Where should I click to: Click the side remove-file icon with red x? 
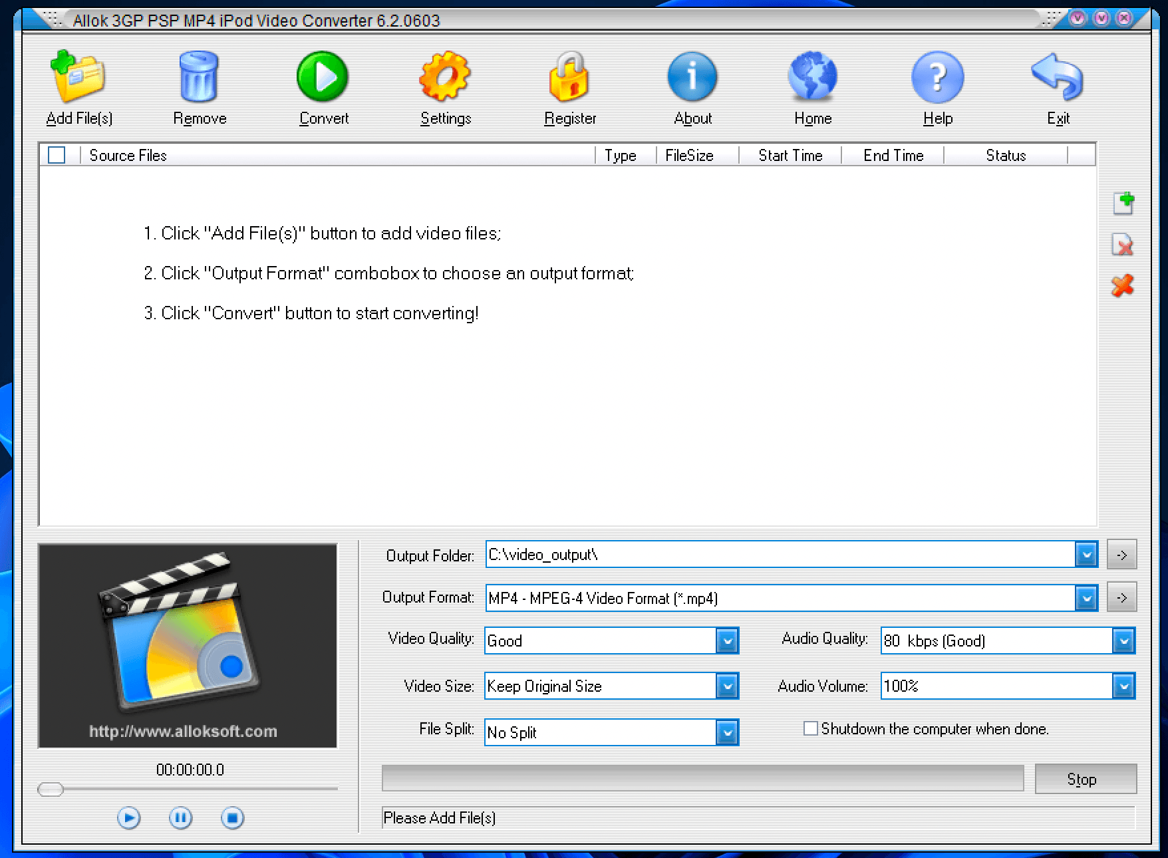tap(1123, 245)
